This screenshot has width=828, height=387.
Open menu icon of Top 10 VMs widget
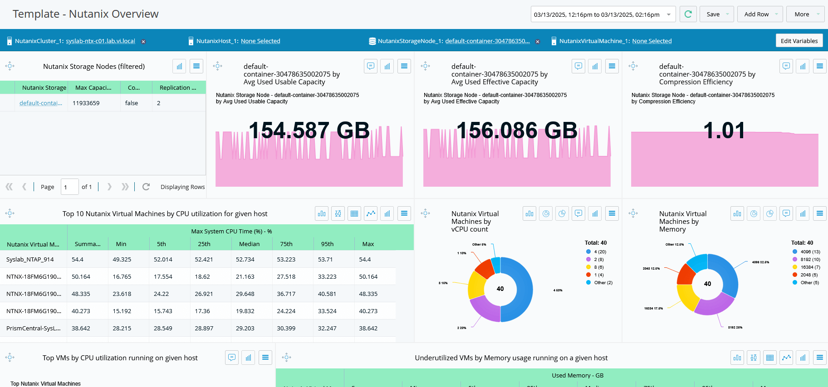point(404,213)
